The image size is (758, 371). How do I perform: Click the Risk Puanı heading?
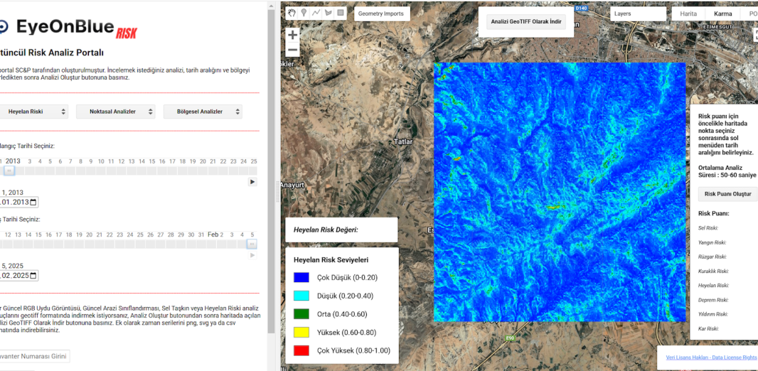coord(713,213)
